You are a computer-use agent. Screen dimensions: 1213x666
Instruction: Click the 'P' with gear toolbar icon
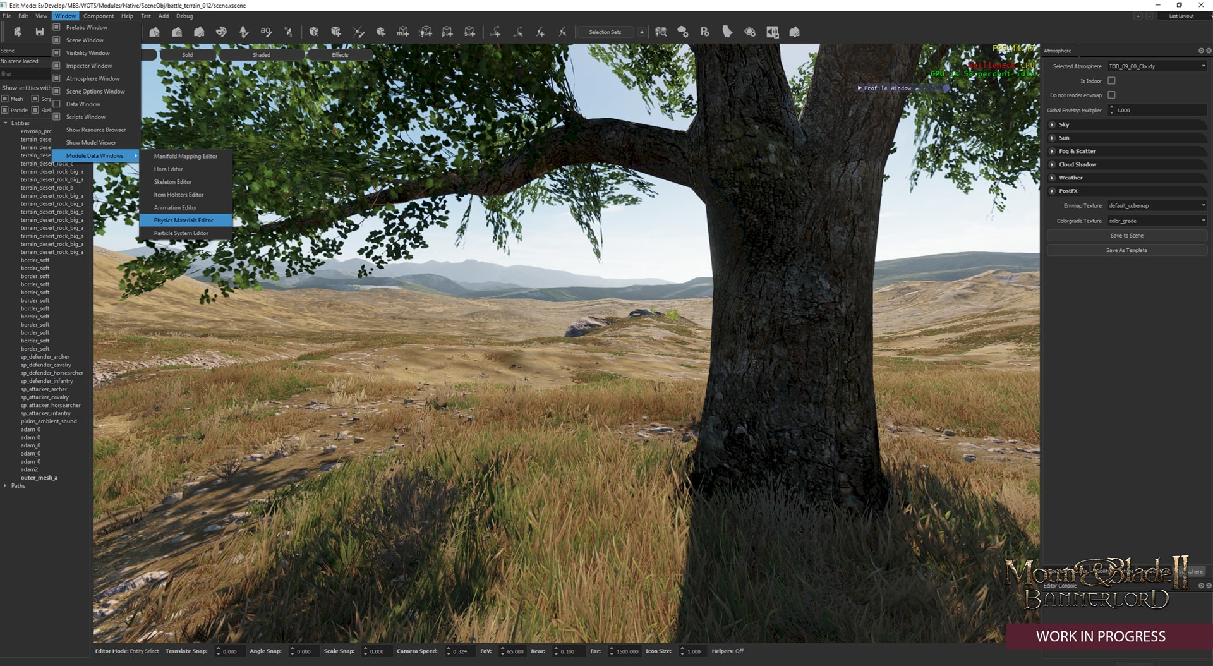[705, 32]
